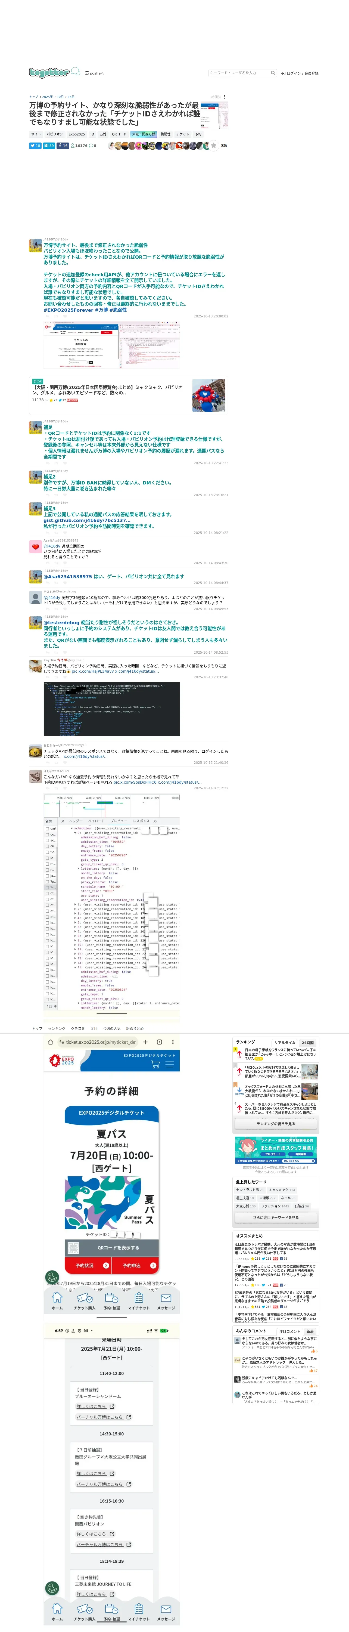The height and width of the screenshot is (1632, 349).
Task: Switch ranking to リアルタイム tab
Action: coord(285,1042)
